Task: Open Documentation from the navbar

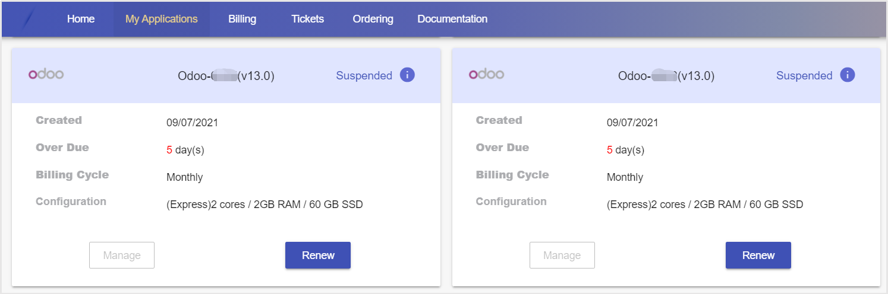Action: tap(452, 19)
